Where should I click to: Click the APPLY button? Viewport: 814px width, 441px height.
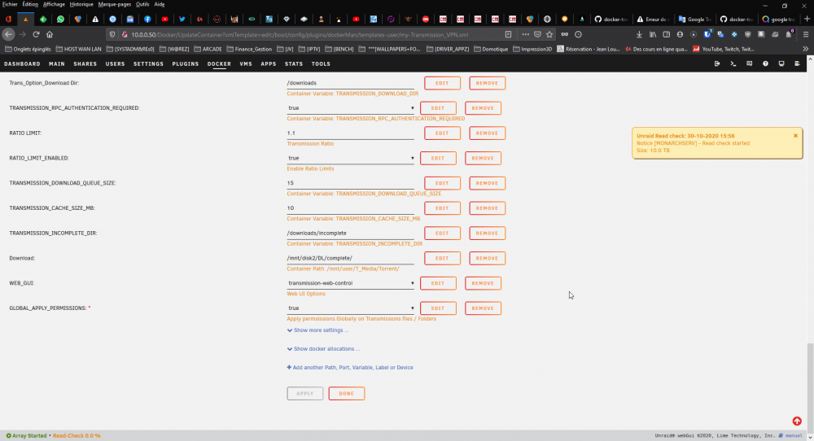tap(305, 393)
